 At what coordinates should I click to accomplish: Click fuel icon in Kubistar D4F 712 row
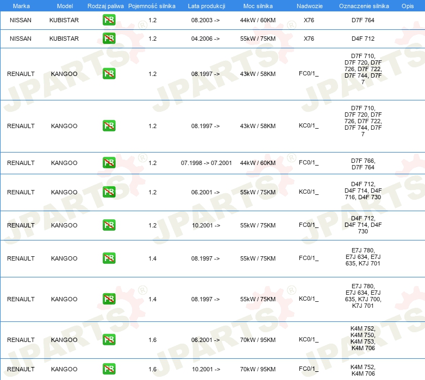click(109, 39)
